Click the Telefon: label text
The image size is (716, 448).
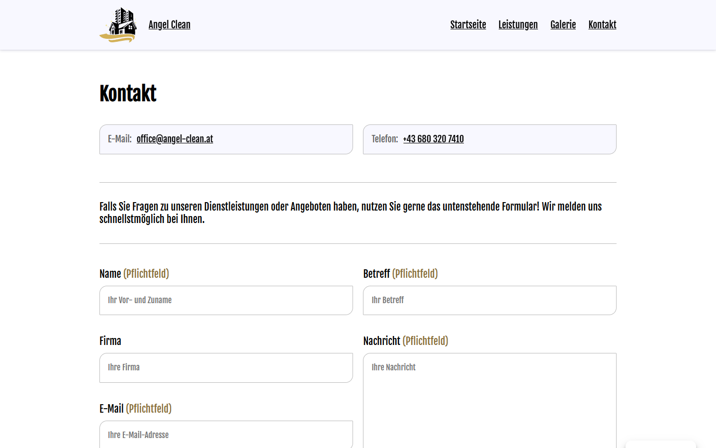(385, 139)
